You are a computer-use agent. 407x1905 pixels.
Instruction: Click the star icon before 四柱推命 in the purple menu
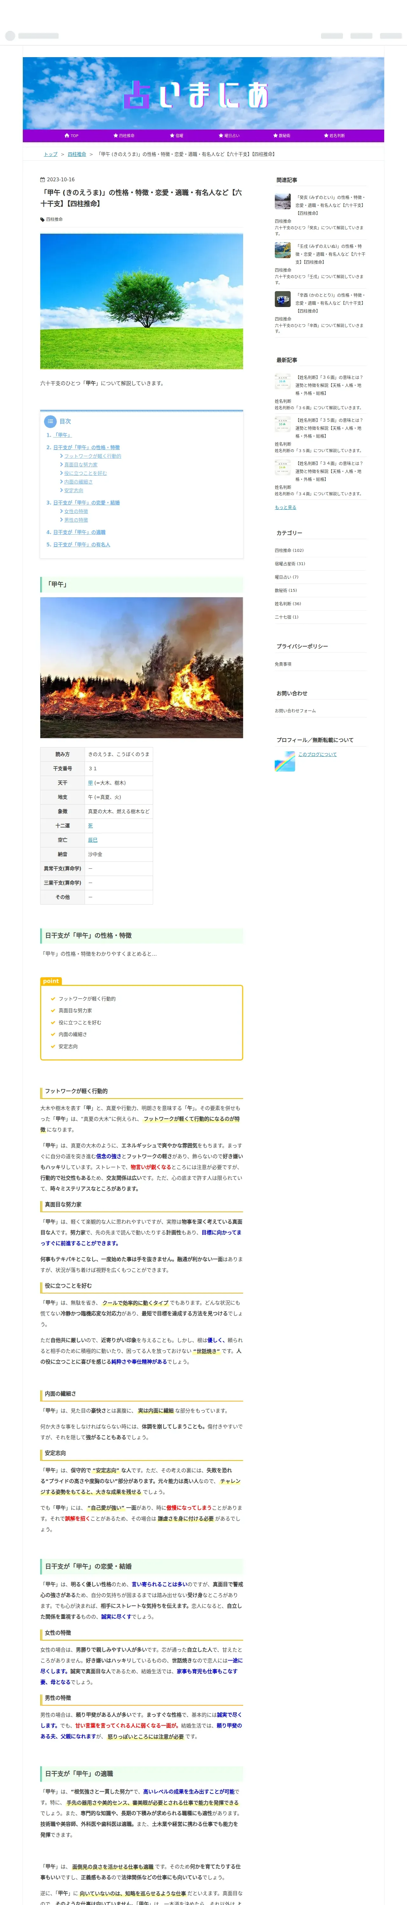coord(115,135)
